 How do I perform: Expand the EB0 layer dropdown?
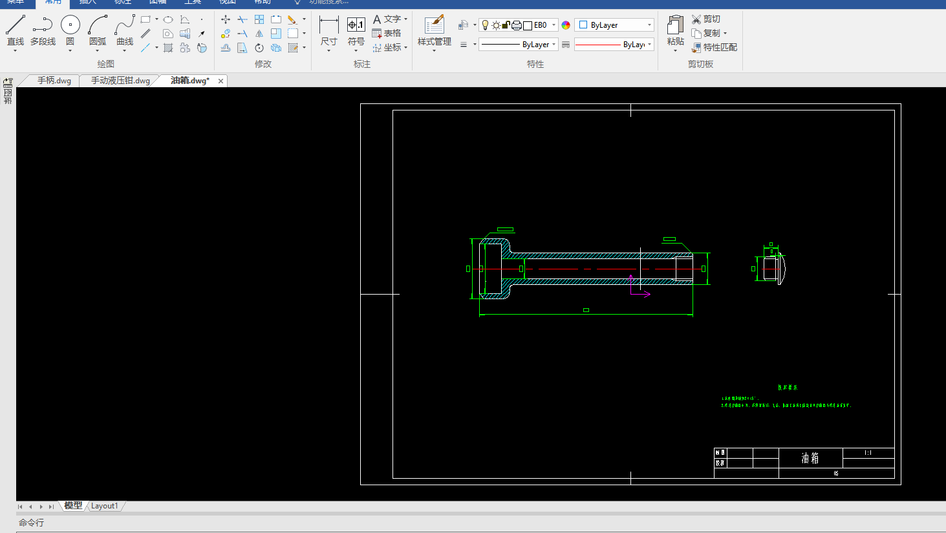pos(554,25)
